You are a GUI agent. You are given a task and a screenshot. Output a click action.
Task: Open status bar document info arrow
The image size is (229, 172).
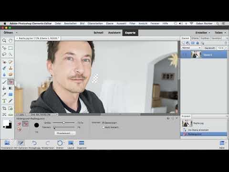57,114
